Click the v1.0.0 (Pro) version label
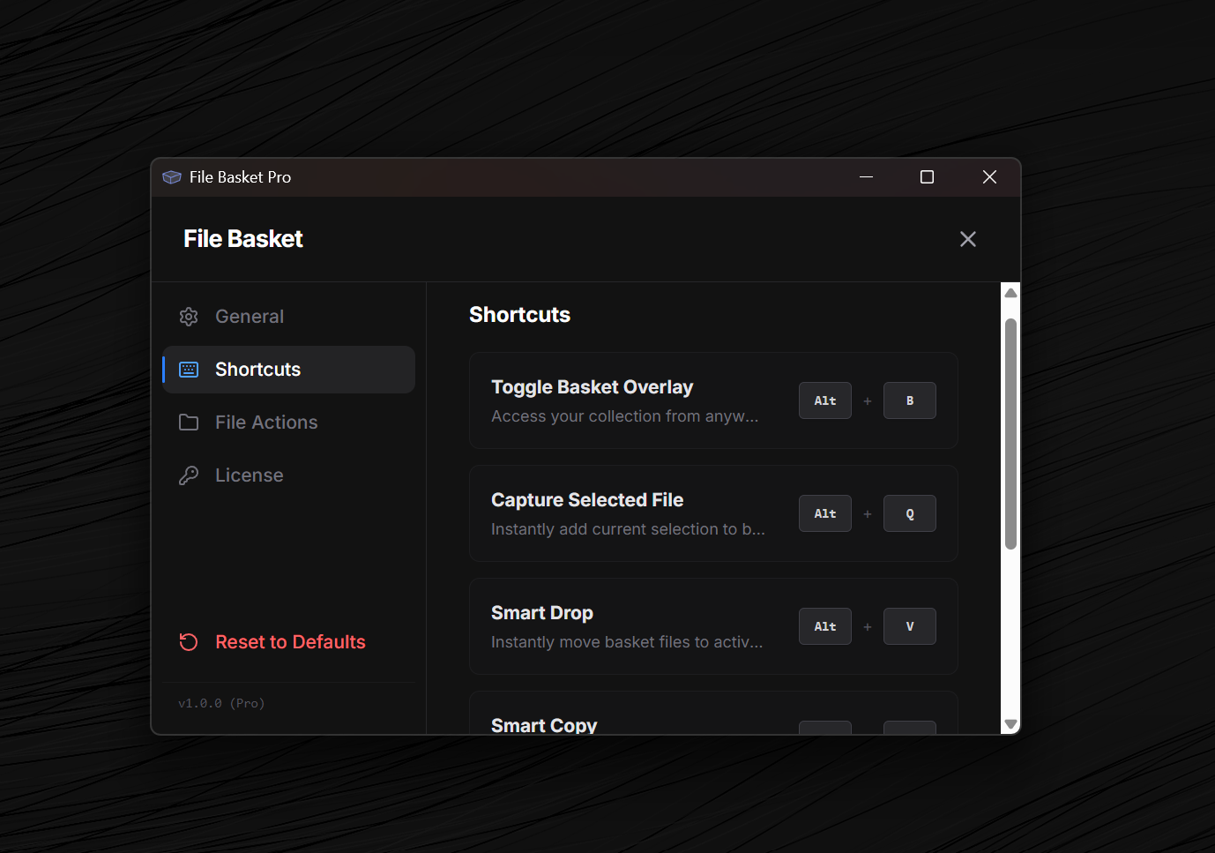 (x=221, y=703)
